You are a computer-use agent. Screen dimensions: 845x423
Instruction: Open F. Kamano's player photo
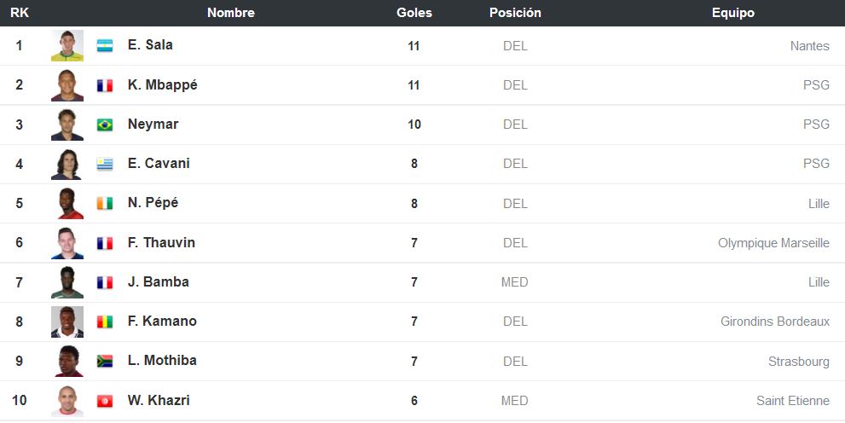pos(67,322)
